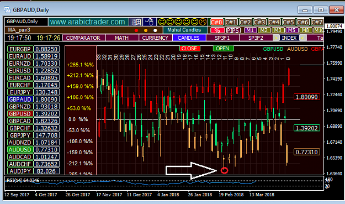Select the C#2 button

tap(245, 22)
